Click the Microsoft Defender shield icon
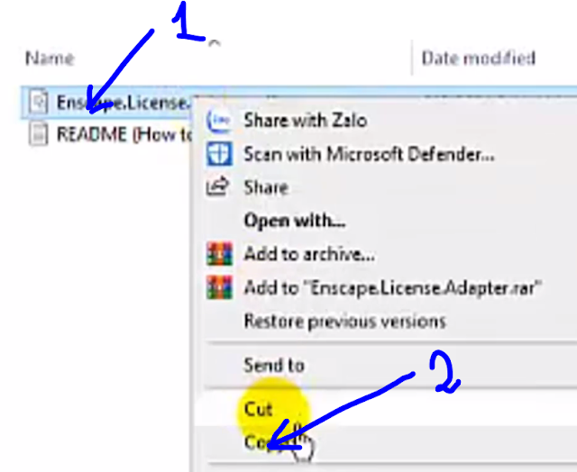Screen dimensions: 577x472 (x=219, y=154)
